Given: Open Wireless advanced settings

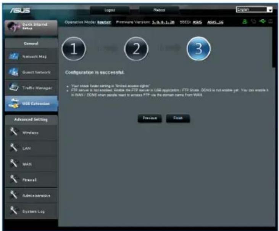Looking at the screenshot, I should tap(31, 133).
